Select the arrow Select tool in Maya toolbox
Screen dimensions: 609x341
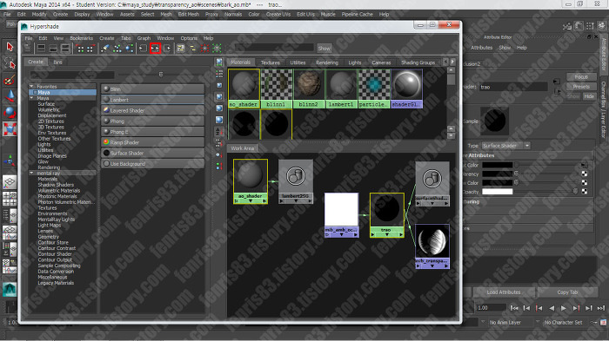10,47
